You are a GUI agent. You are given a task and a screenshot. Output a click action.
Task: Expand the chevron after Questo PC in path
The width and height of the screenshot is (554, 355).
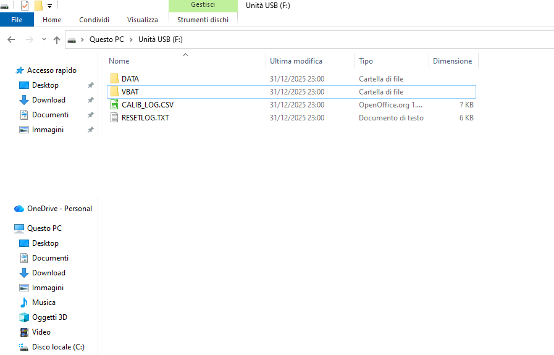click(131, 40)
